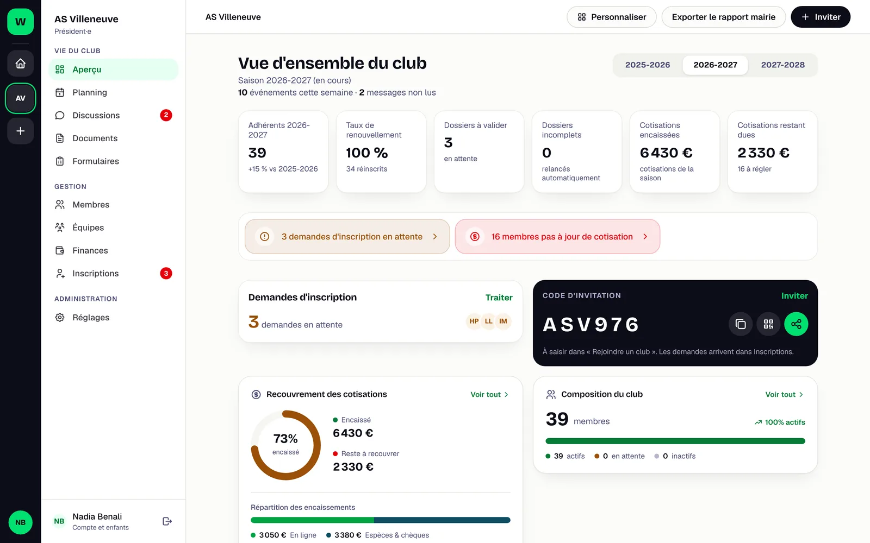The height and width of the screenshot is (543, 870).
Task: Click the 73% encaissé donut chart
Action: 285,445
